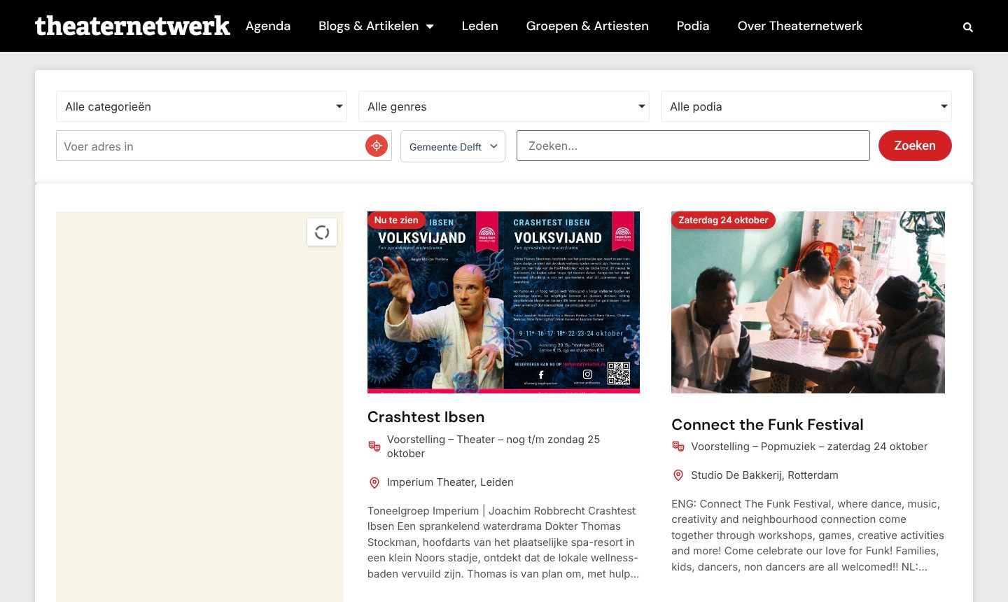Click the Toneelgroep Imperium description text
Screen dimensions: 1008x602
click(503, 542)
